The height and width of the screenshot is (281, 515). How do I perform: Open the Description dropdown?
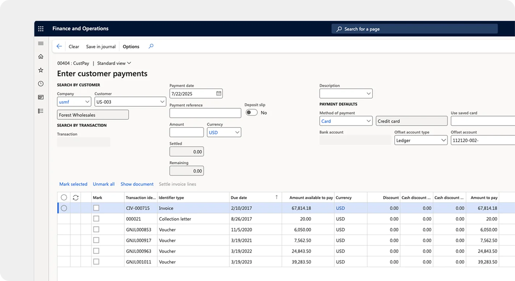[369, 94]
